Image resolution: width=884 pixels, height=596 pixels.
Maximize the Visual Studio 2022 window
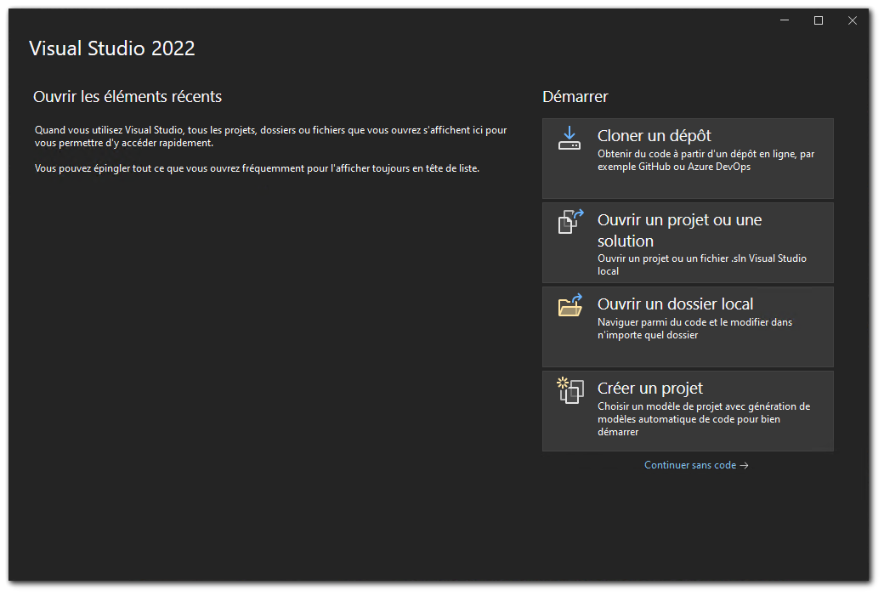819,20
